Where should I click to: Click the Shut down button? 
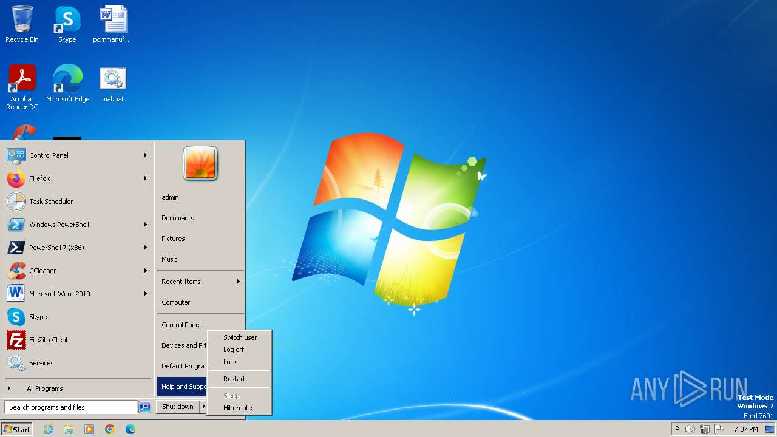click(x=178, y=407)
